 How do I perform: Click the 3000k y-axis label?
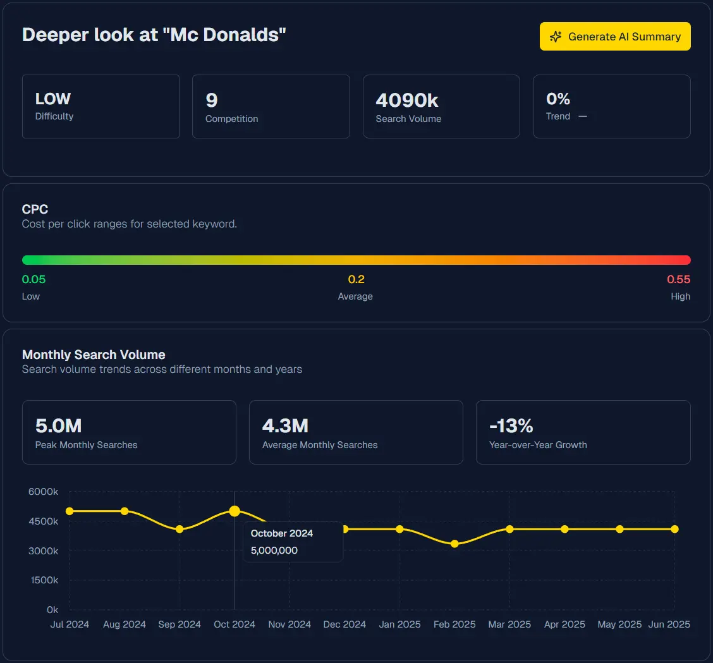coord(43,550)
